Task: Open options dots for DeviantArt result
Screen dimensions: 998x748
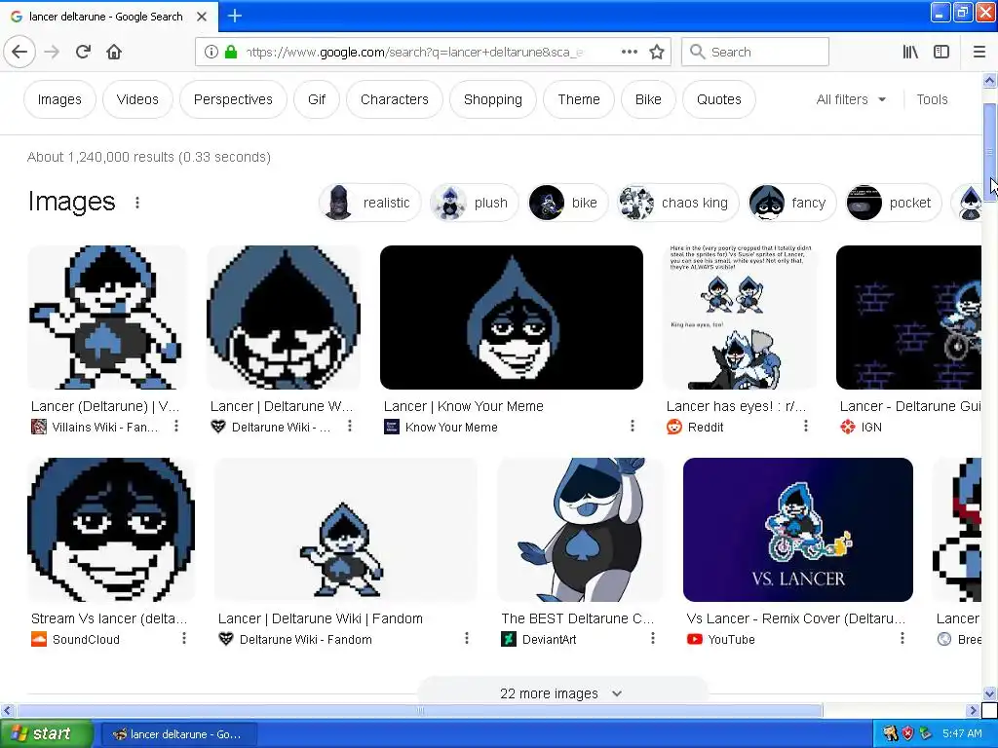Action: [x=652, y=639]
